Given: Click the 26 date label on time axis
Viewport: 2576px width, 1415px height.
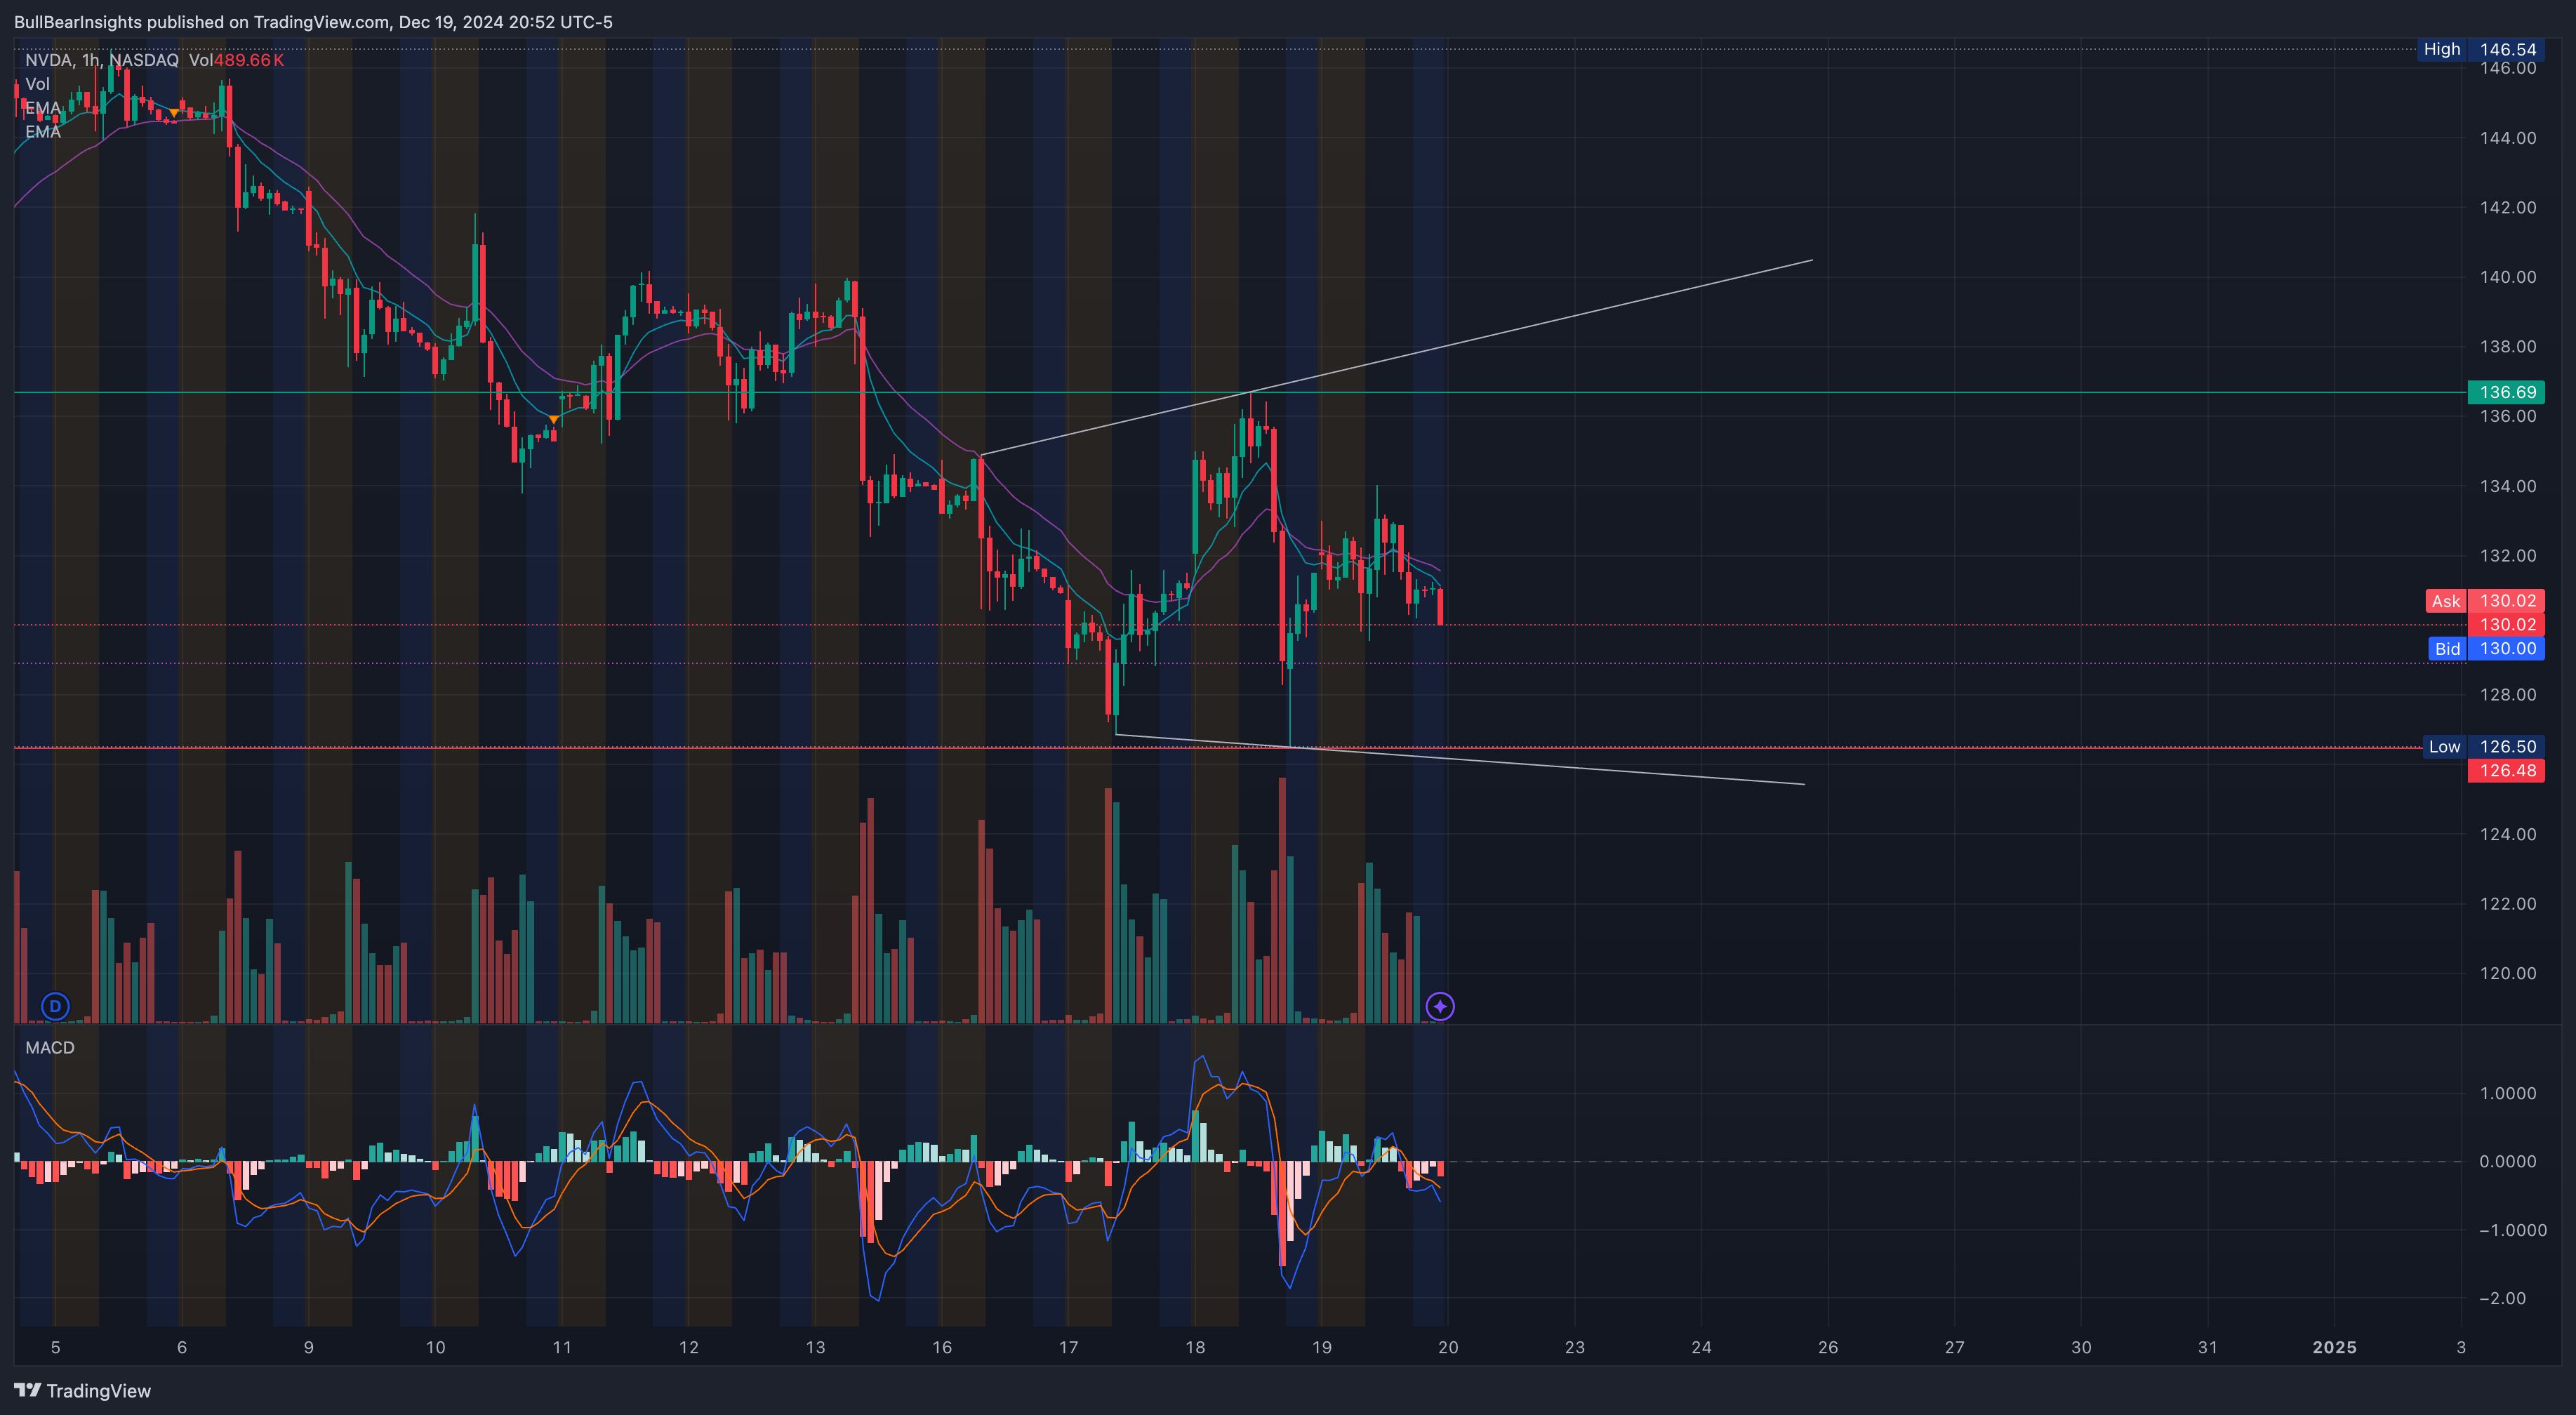Looking at the screenshot, I should (x=1828, y=1348).
